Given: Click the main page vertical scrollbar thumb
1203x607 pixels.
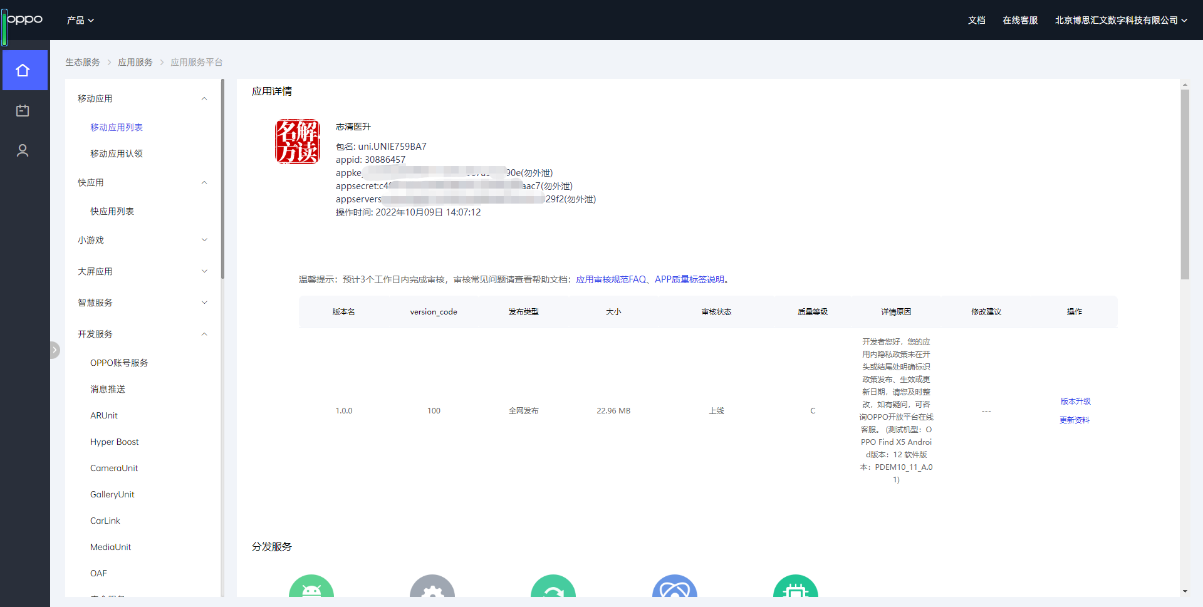Looking at the screenshot, I should [1185, 184].
